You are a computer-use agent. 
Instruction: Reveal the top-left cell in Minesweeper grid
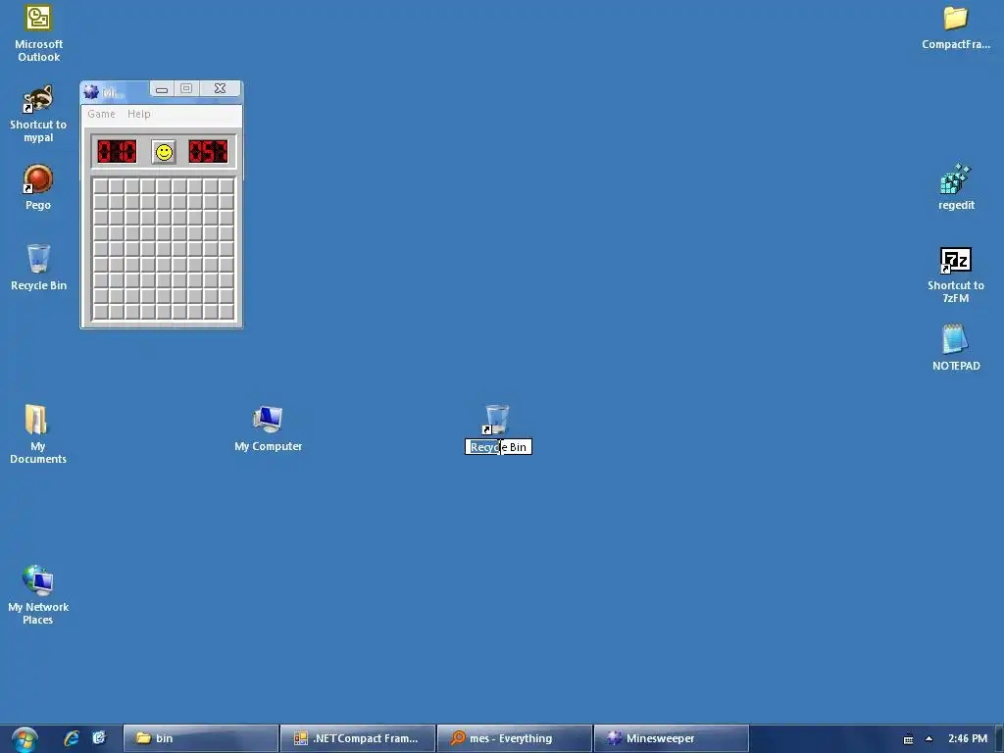(x=101, y=186)
